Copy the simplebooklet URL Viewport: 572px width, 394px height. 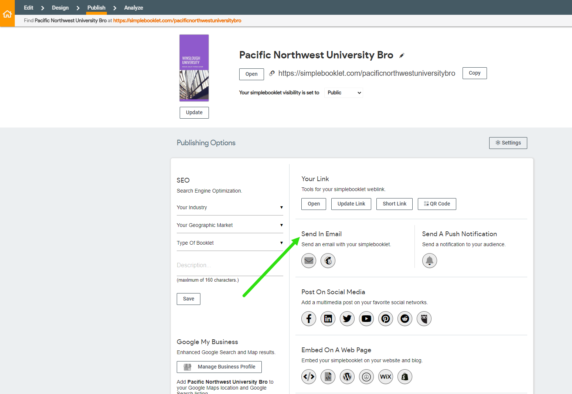(x=475, y=73)
